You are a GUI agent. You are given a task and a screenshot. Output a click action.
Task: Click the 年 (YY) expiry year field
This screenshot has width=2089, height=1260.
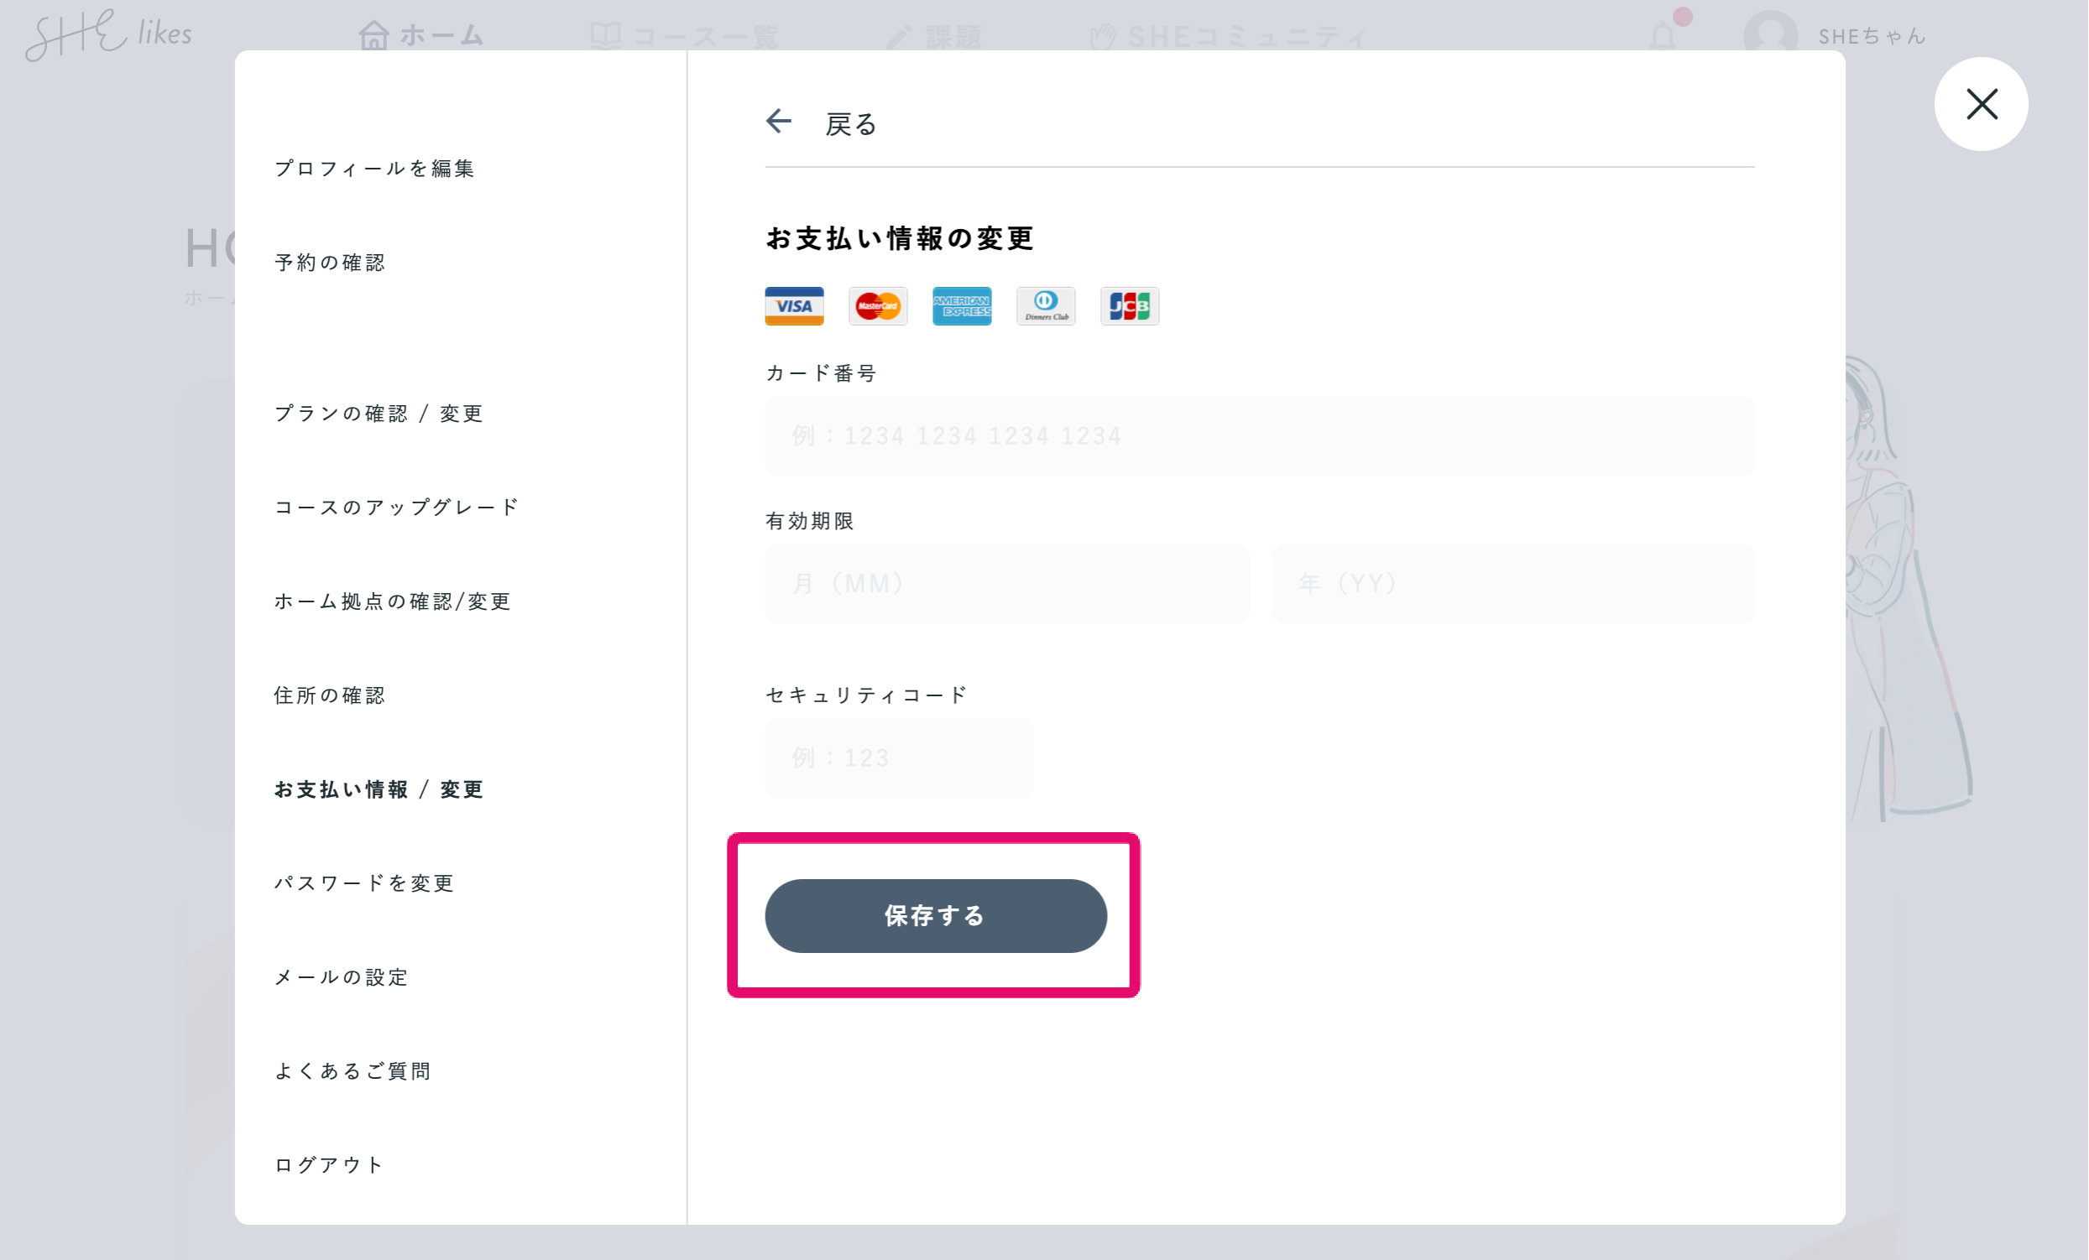pyautogui.click(x=1512, y=583)
